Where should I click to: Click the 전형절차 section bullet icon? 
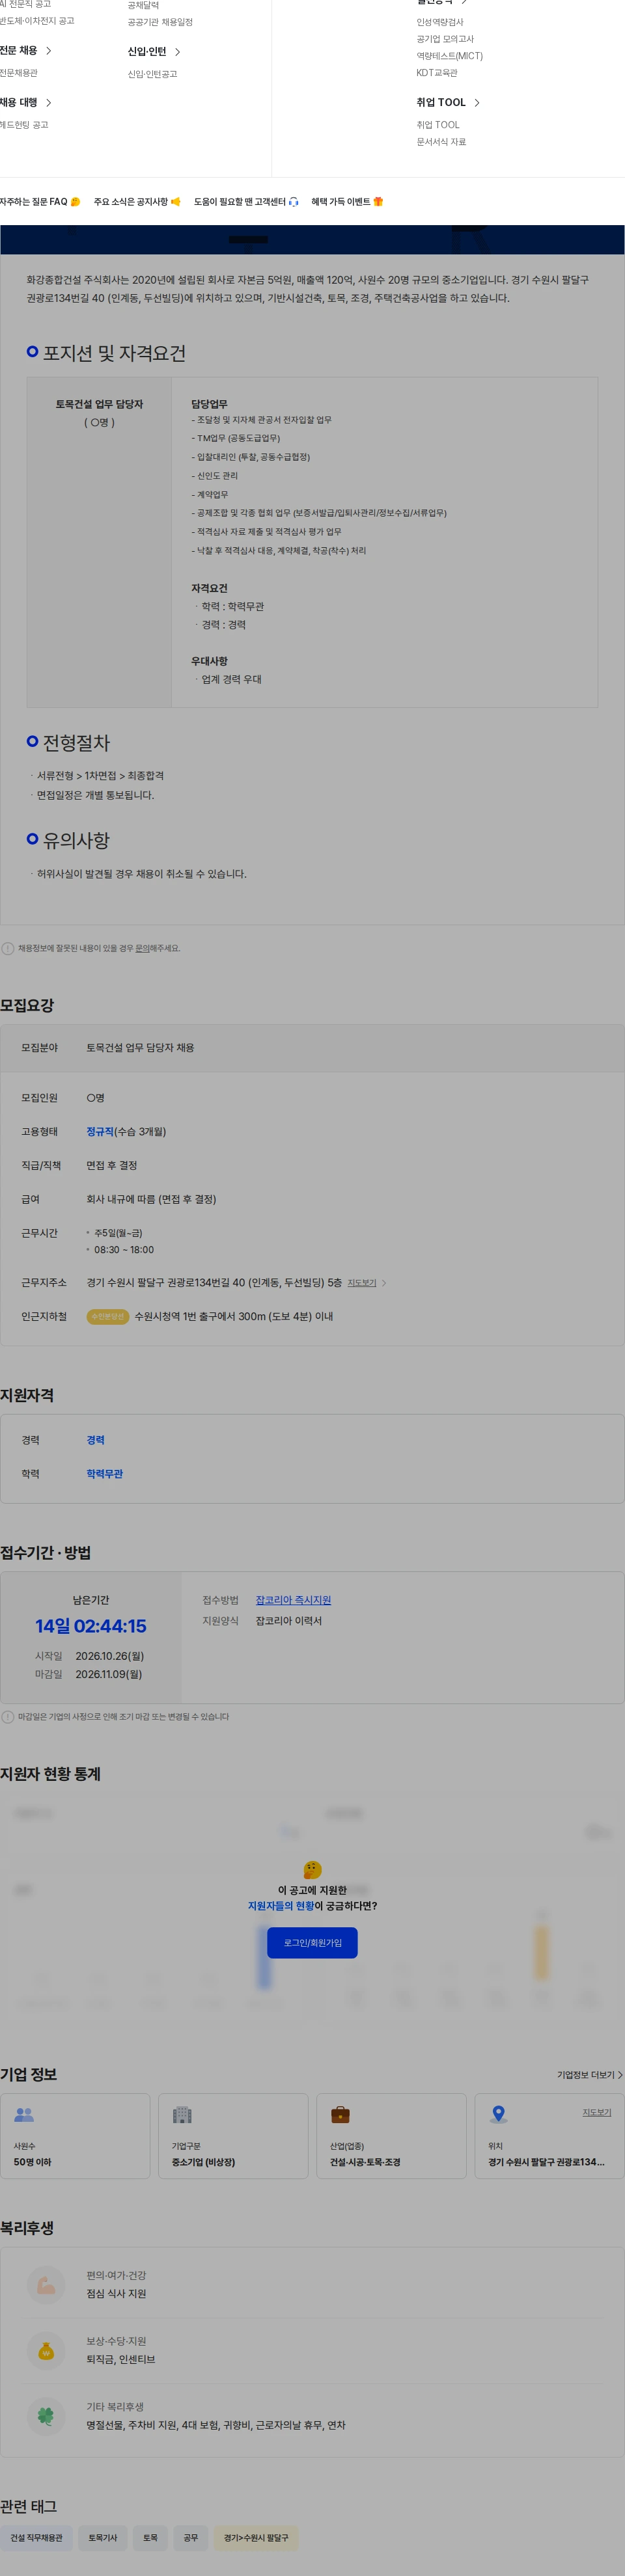[x=32, y=742]
